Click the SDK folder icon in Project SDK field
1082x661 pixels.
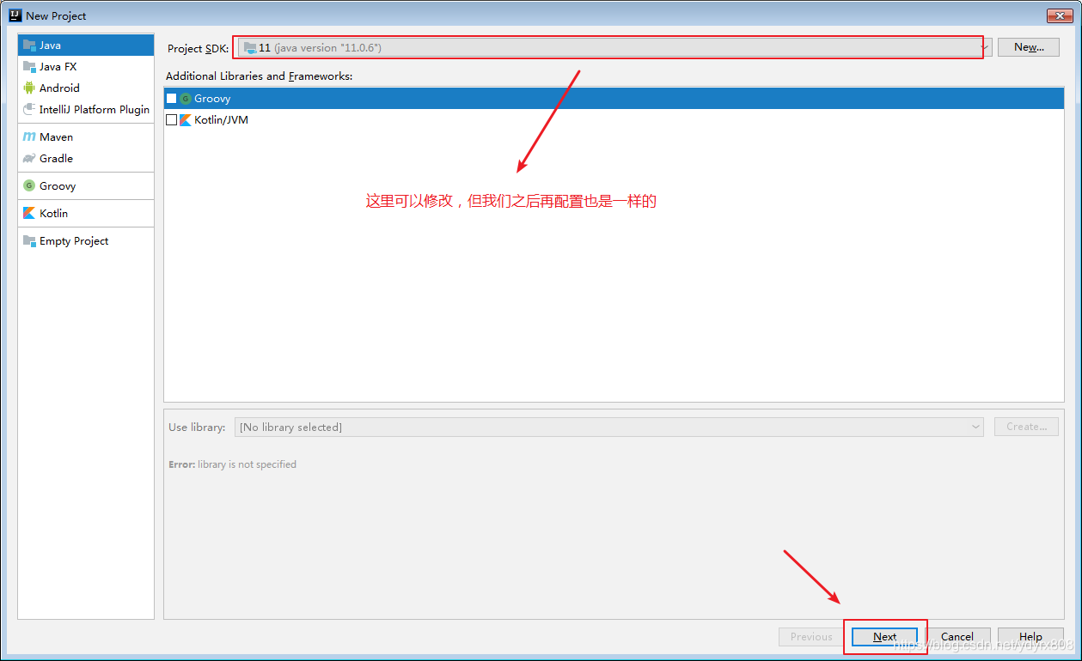pos(250,48)
